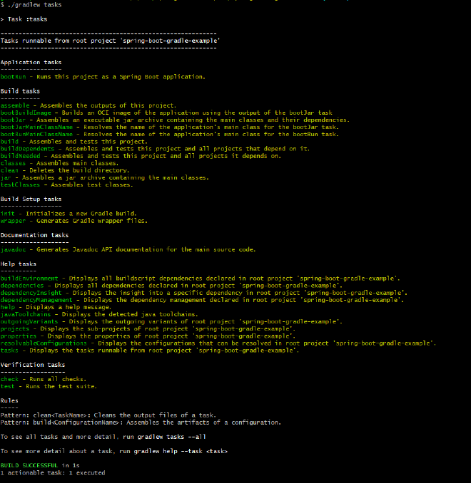Click the 'bootBuildImage' task name
The height and width of the screenshot is (483, 471).
[x=26, y=113]
